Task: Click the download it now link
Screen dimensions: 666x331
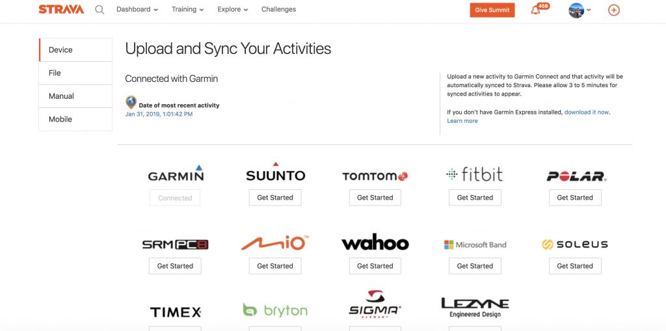Action: pos(587,112)
